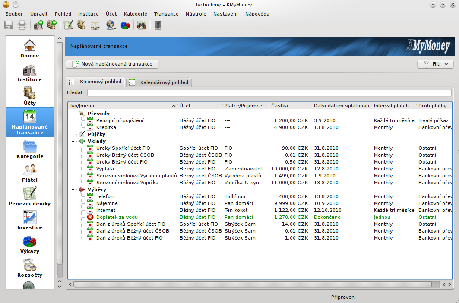Screen dimensions: 459x303
Task: Click the calendar icon beside Kreditka row
Action: tap(90, 127)
